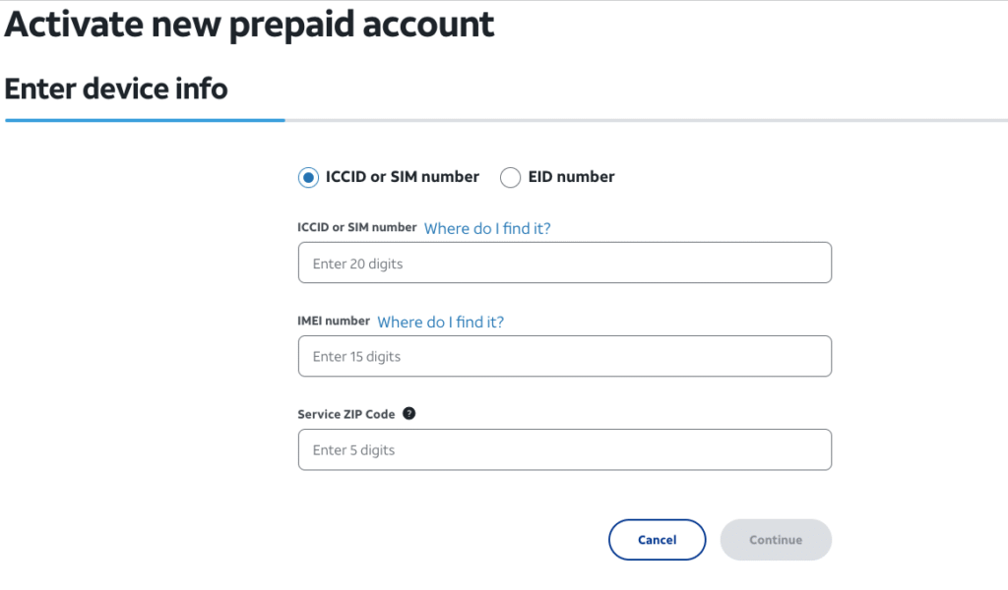Viewport: 1008px width, 590px height.
Task: Click the Service ZIP Code help icon
Action: tap(409, 414)
